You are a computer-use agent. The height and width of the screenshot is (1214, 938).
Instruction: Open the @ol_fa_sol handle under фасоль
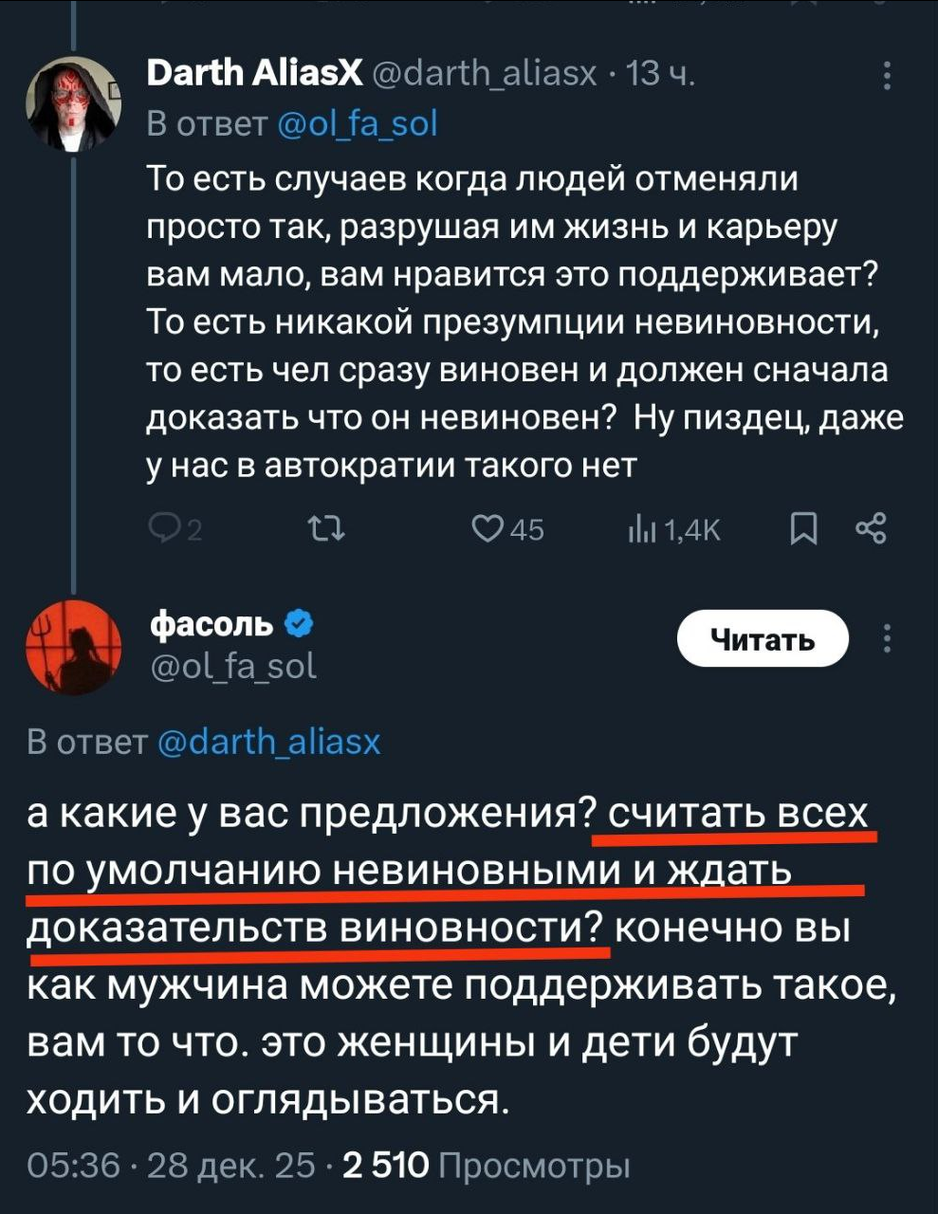tap(234, 667)
